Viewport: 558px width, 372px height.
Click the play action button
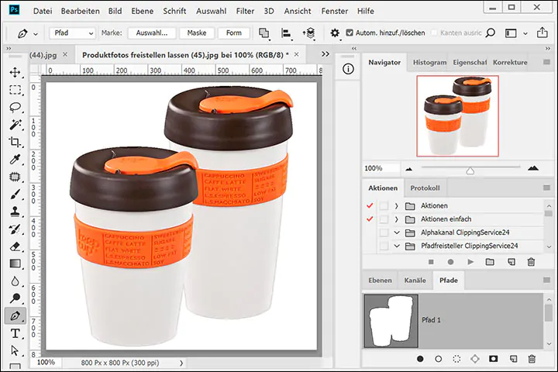pos(470,262)
